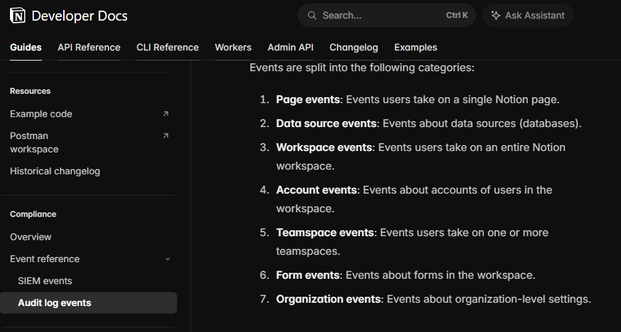Switch to the CLI Reference tab

pos(168,47)
